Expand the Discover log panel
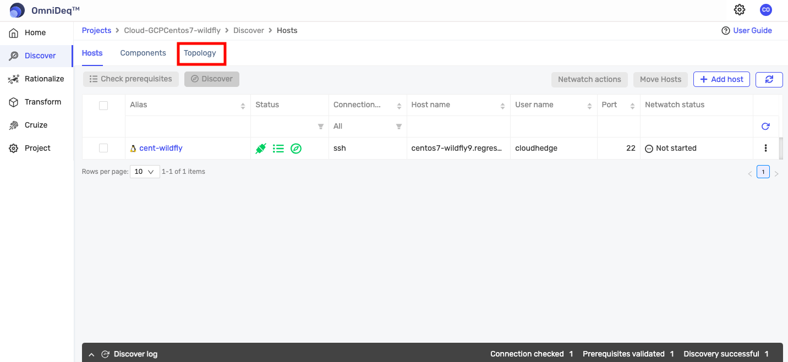 [x=92, y=354]
